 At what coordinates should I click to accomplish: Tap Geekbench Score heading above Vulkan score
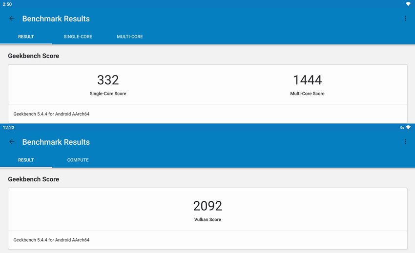pyautogui.click(x=34, y=179)
